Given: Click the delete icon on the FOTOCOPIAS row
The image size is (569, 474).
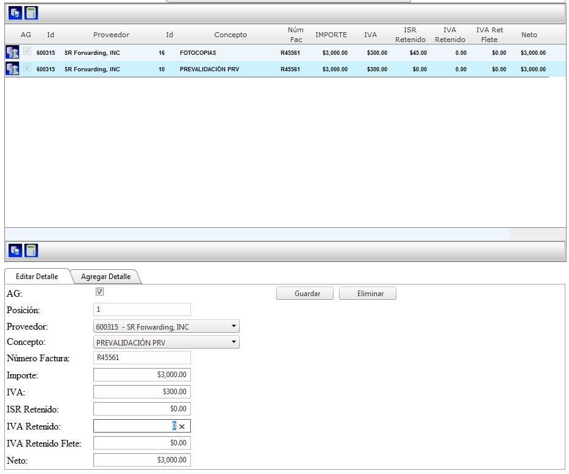Looking at the screenshot, I should point(12,52).
